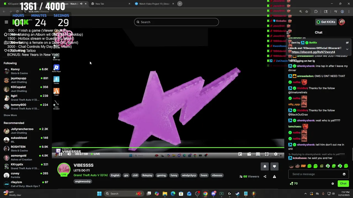This screenshot has height=198, width=353.
Task: Click the Send a message field
Action: (x=319, y=174)
